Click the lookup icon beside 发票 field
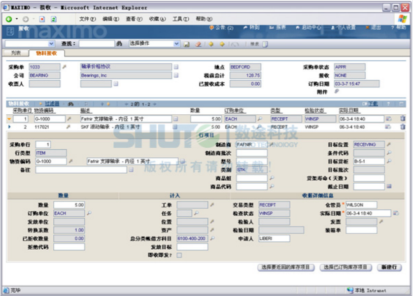 point(381,222)
